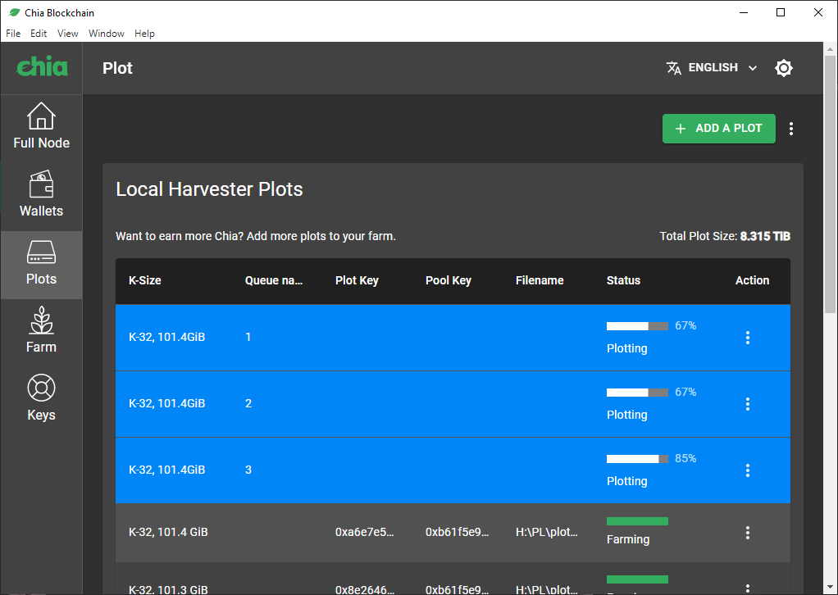Click the scrollbar down arrow
Viewport: 838px width, 595px height.
point(830,588)
